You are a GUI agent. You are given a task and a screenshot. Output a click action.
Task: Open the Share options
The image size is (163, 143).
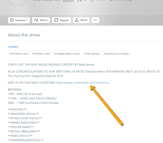[81, 20]
